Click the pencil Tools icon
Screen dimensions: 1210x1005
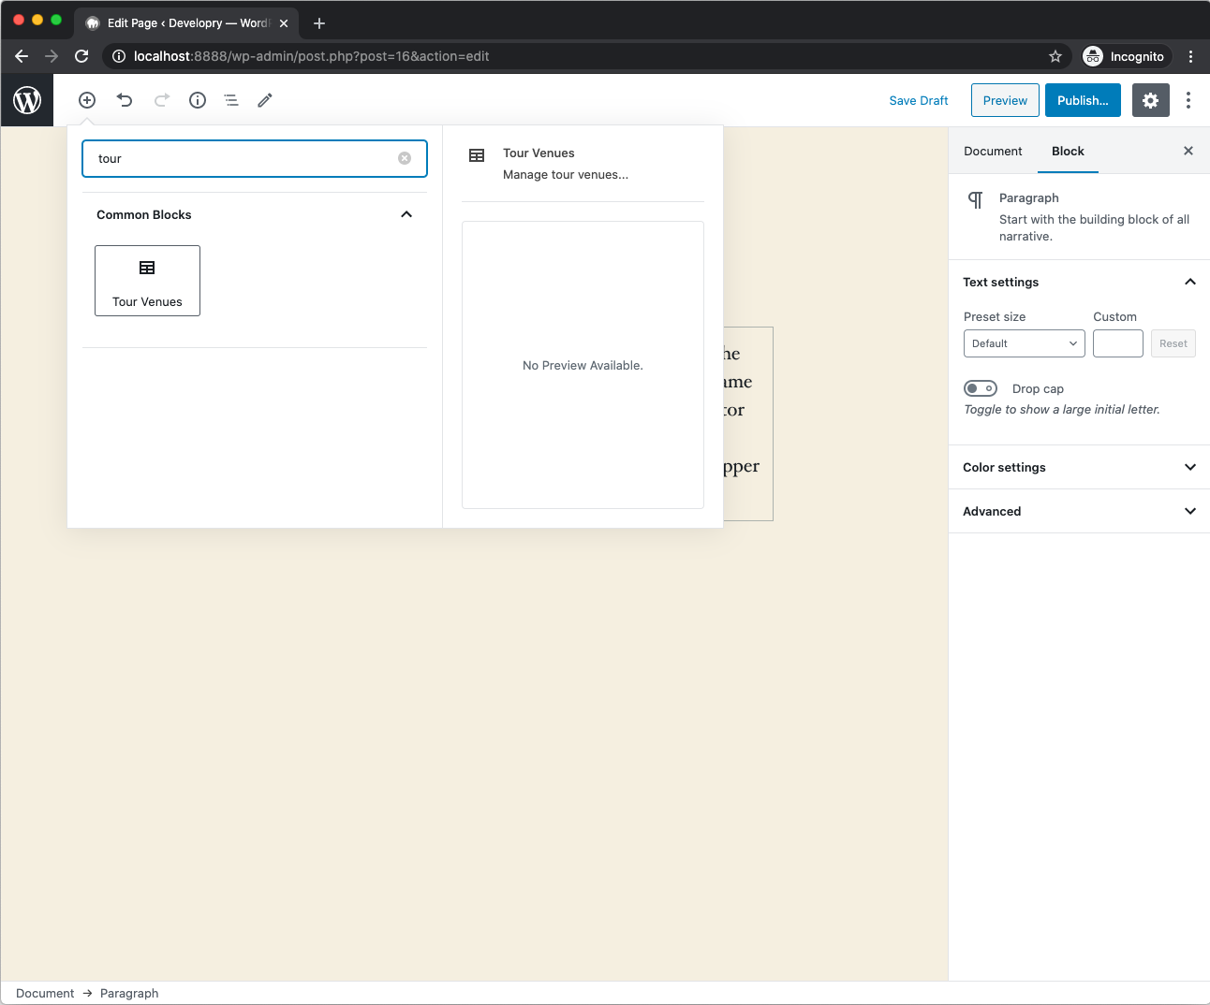(x=265, y=100)
